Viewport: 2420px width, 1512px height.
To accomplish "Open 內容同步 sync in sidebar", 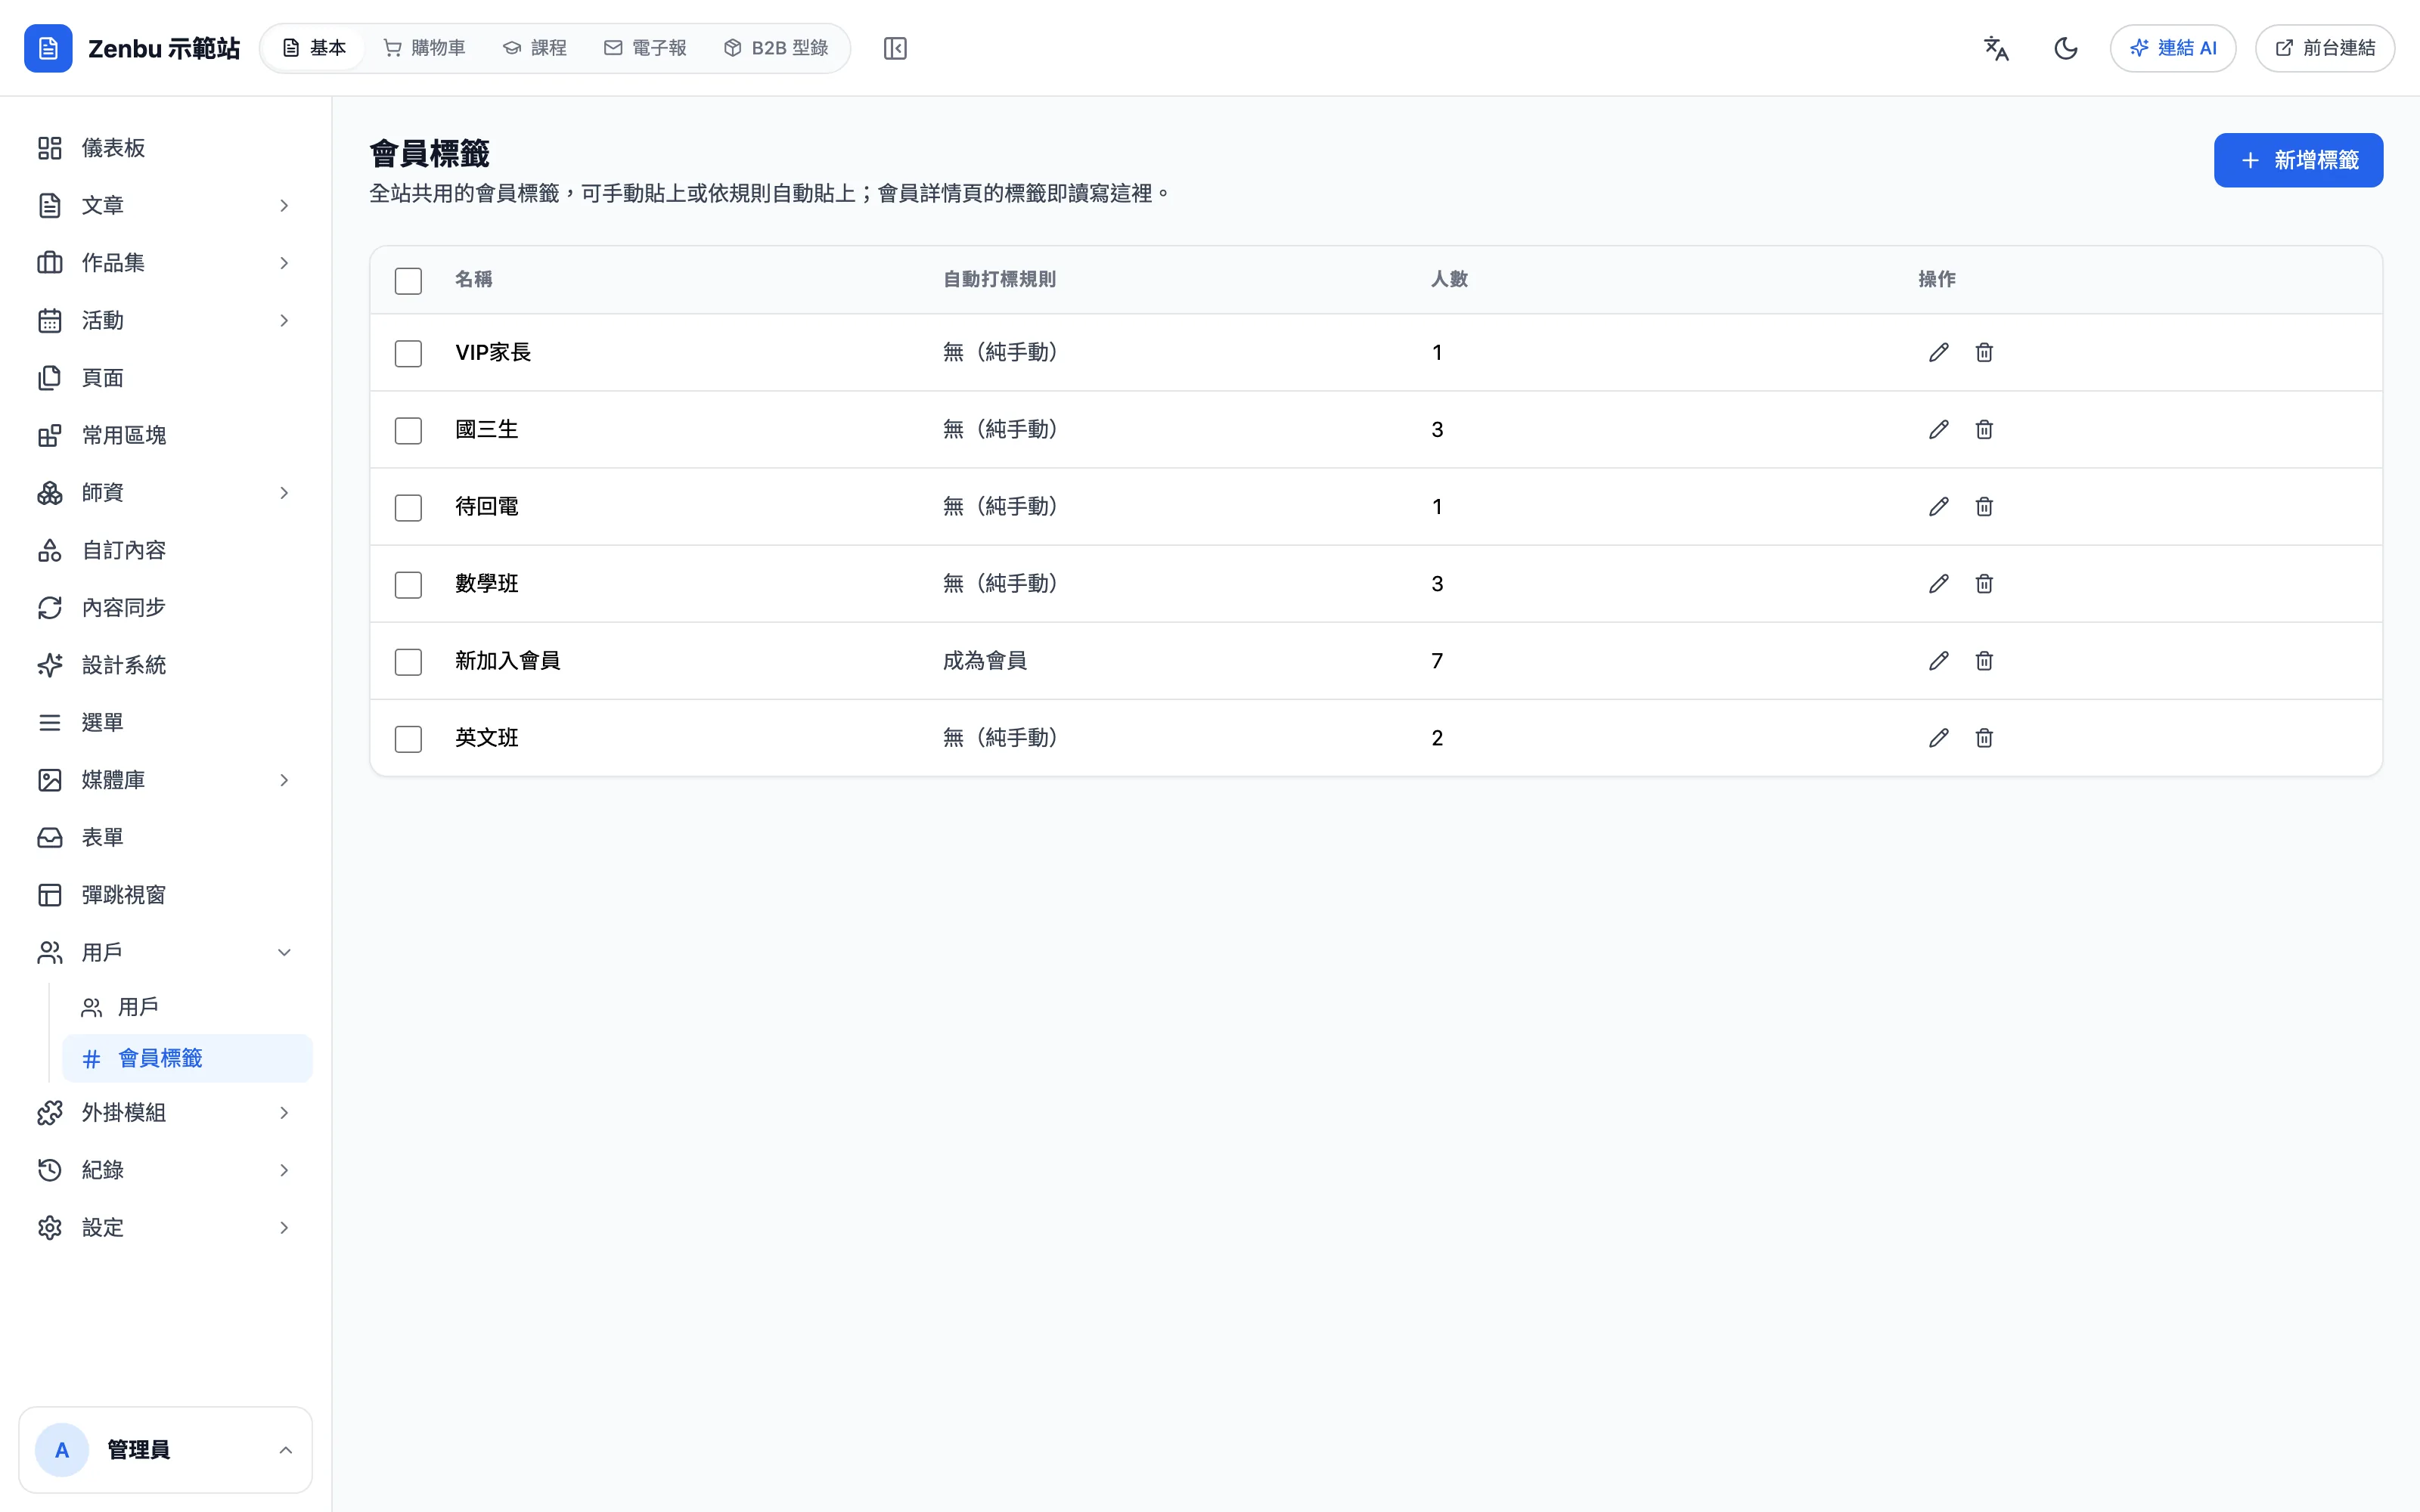I will 166,607.
